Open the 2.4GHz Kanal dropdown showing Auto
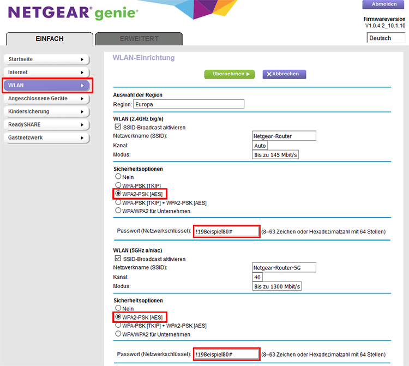This screenshot has height=366, width=409. coord(260,146)
